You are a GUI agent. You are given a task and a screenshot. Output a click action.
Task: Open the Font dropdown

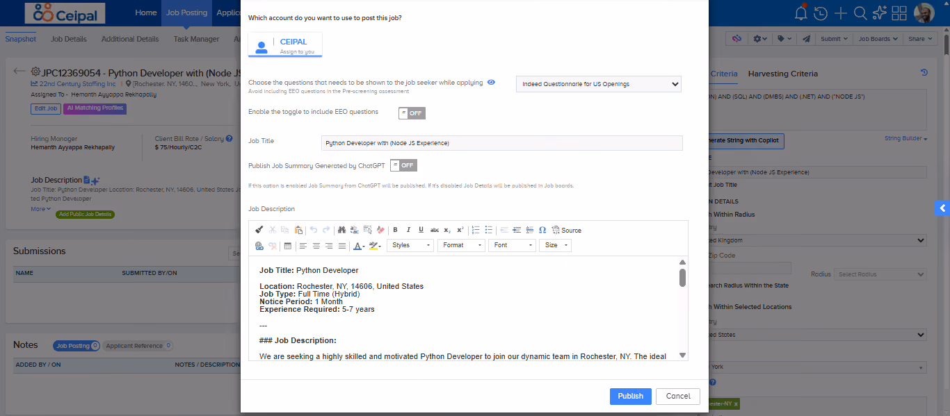pos(512,245)
